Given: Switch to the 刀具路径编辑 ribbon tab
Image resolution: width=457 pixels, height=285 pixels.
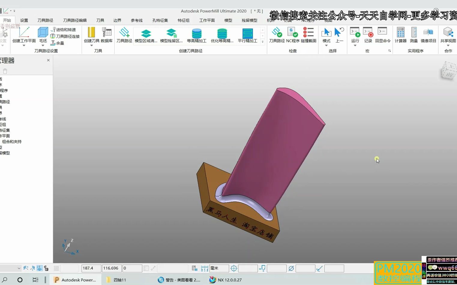Looking at the screenshot, I should [x=75, y=20].
